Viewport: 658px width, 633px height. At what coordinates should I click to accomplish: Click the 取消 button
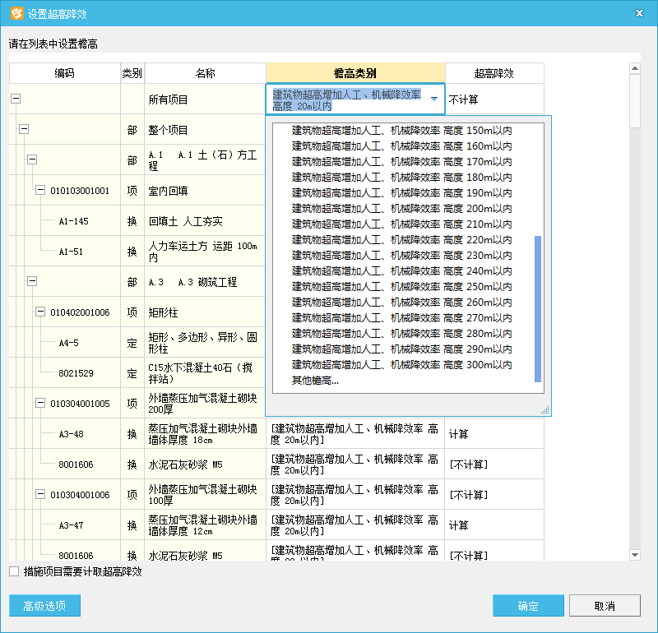(x=605, y=606)
